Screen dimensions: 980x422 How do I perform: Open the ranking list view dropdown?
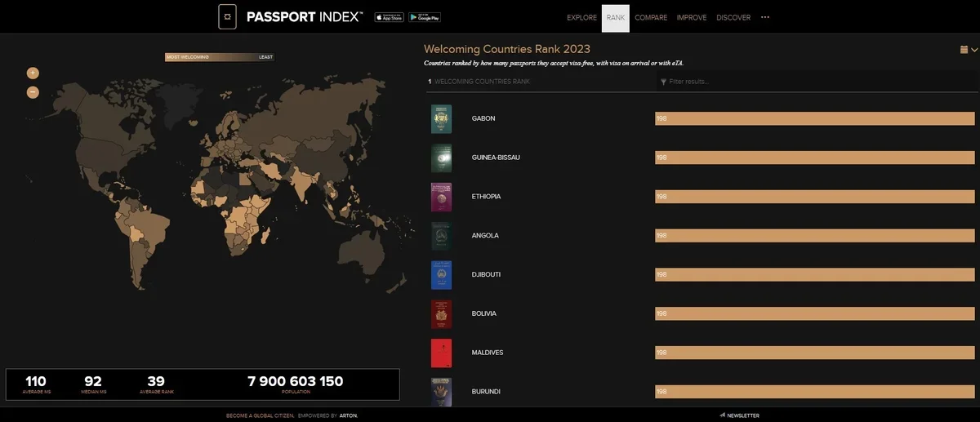click(x=969, y=50)
